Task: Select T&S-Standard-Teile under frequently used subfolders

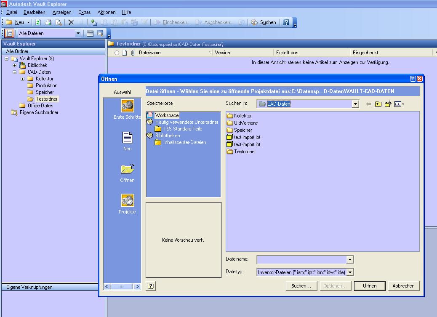Action: (183, 129)
